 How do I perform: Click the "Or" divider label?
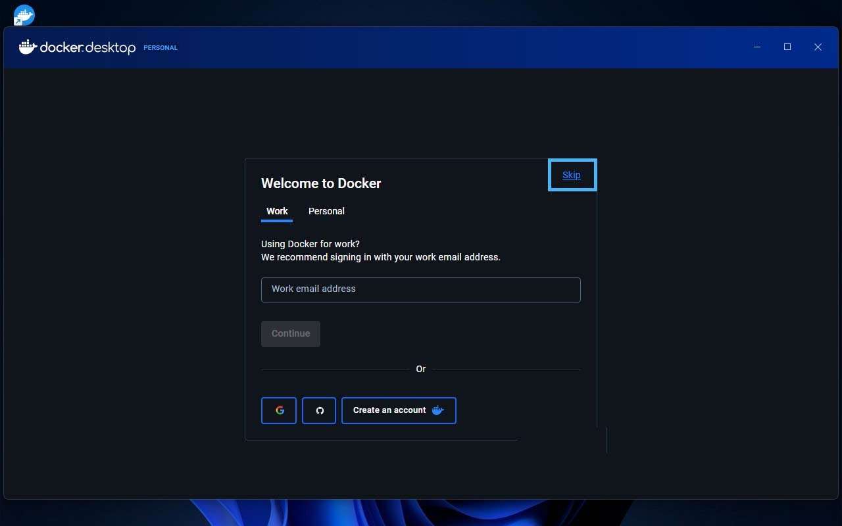pos(421,370)
